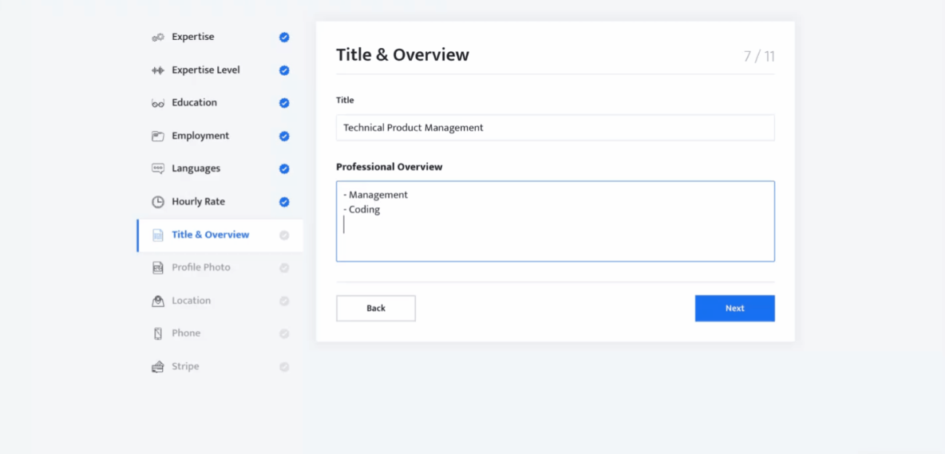Click the Education glasses icon
This screenshot has width=945, height=454.
click(x=158, y=103)
